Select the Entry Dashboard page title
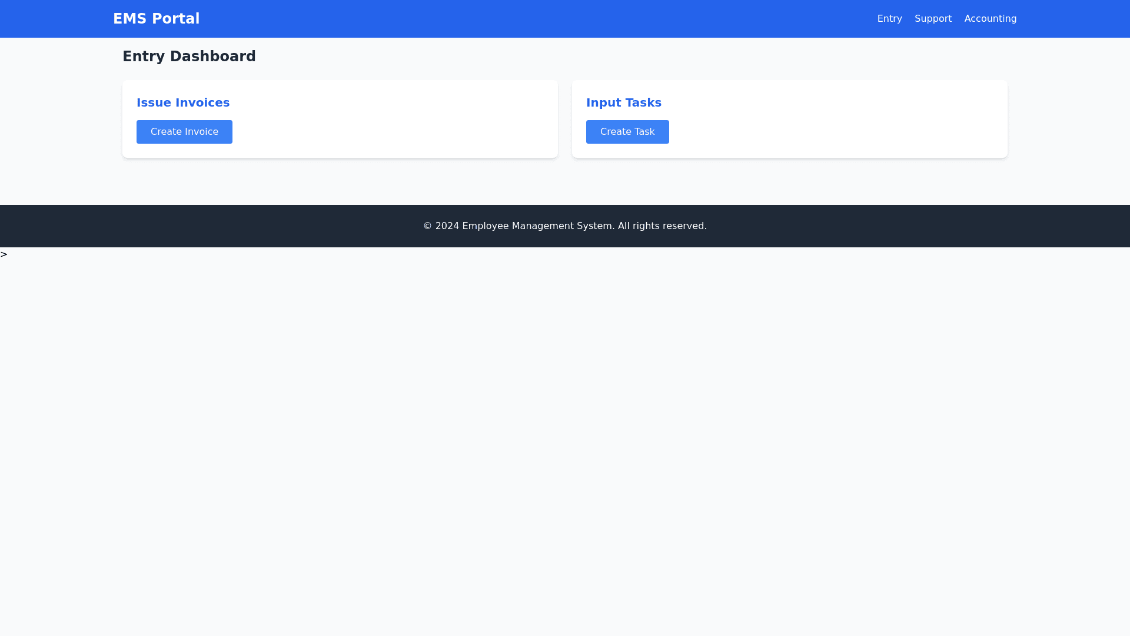The image size is (1130, 636). click(x=189, y=56)
